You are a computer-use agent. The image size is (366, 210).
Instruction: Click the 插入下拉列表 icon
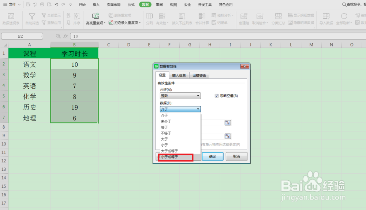click(182, 16)
